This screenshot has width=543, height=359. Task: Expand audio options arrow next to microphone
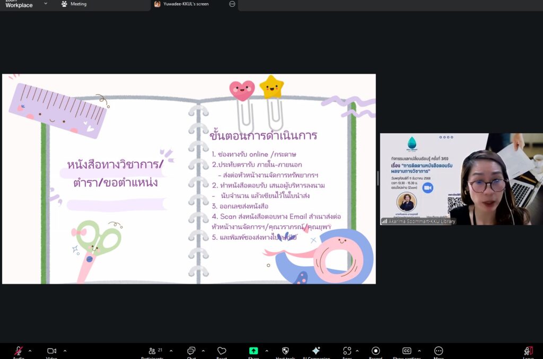tap(30, 351)
